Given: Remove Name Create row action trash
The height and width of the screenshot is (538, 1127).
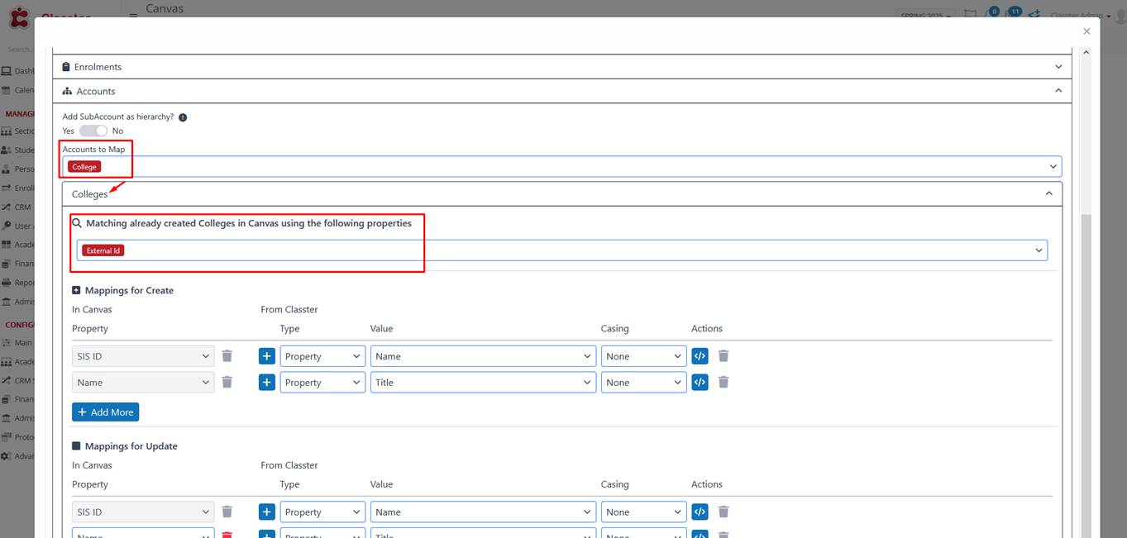Looking at the screenshot, I should 723,383.
